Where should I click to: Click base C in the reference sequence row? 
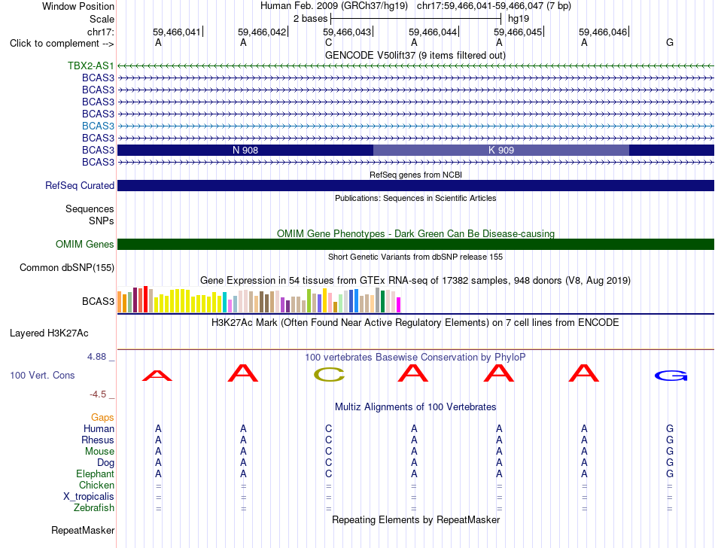click(x=329, y=42)
